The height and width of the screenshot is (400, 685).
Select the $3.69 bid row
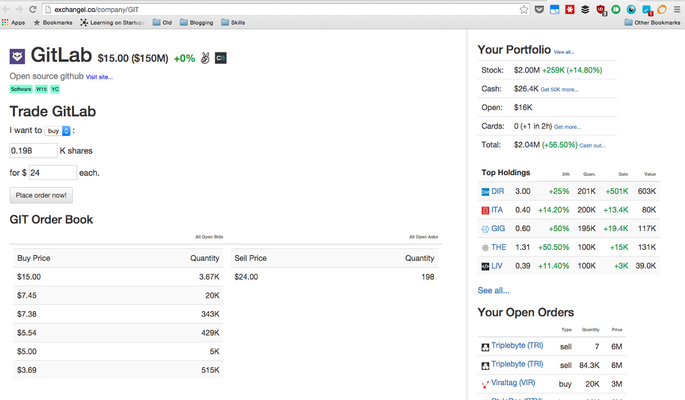pyautogui.click(x=118, y=370)
